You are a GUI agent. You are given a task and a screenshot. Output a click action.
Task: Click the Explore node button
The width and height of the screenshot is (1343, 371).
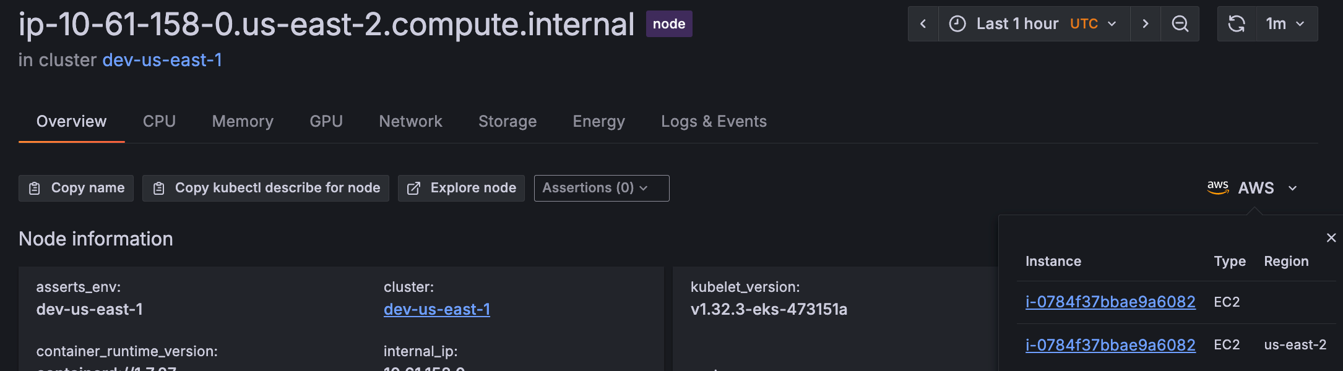tap(461, 188)
